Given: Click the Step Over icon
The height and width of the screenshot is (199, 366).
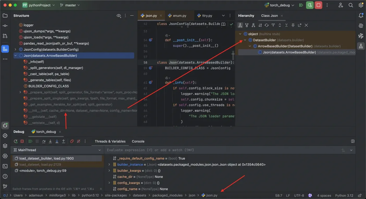Looking at the screenshot, I should pyautogui.click(x=44, y=141).
